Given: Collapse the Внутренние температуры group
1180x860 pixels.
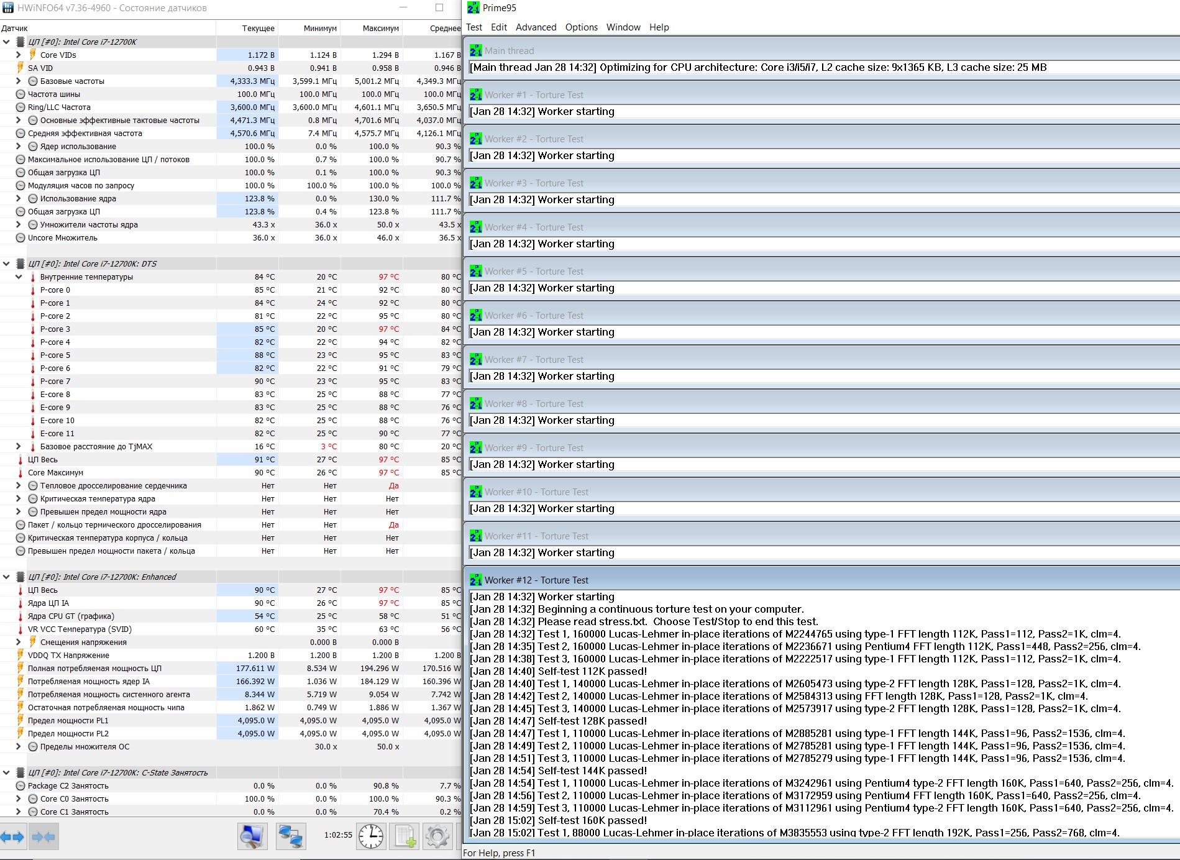Looking at the screenshot, I should click(x=19, y=277).
